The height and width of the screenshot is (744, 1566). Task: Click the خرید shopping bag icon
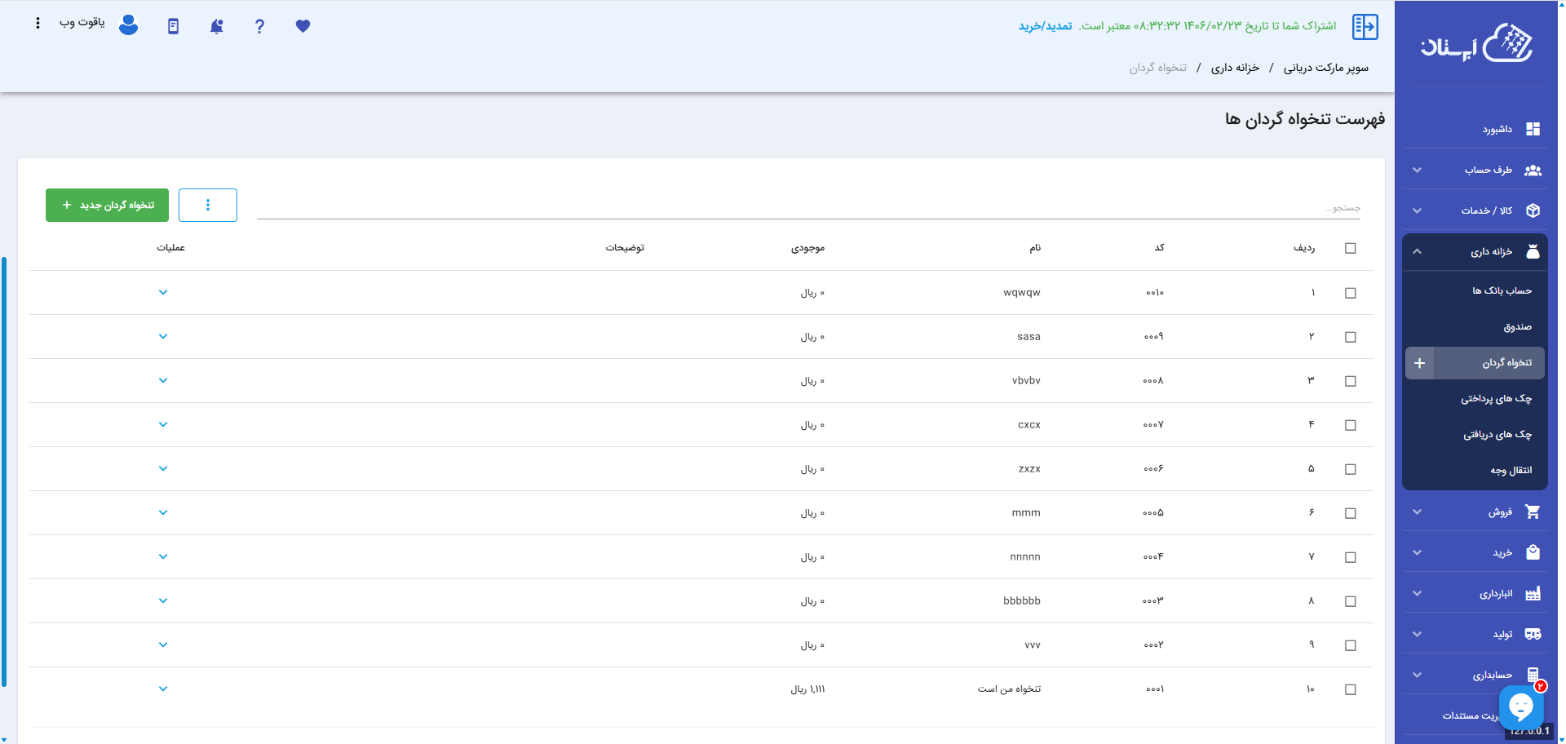coord(1533,552)
